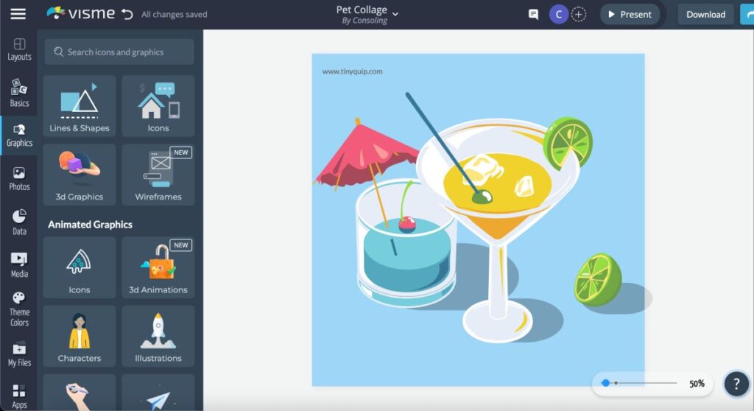Expand the Pet Collage title dropdown

[x=395, y=15]
